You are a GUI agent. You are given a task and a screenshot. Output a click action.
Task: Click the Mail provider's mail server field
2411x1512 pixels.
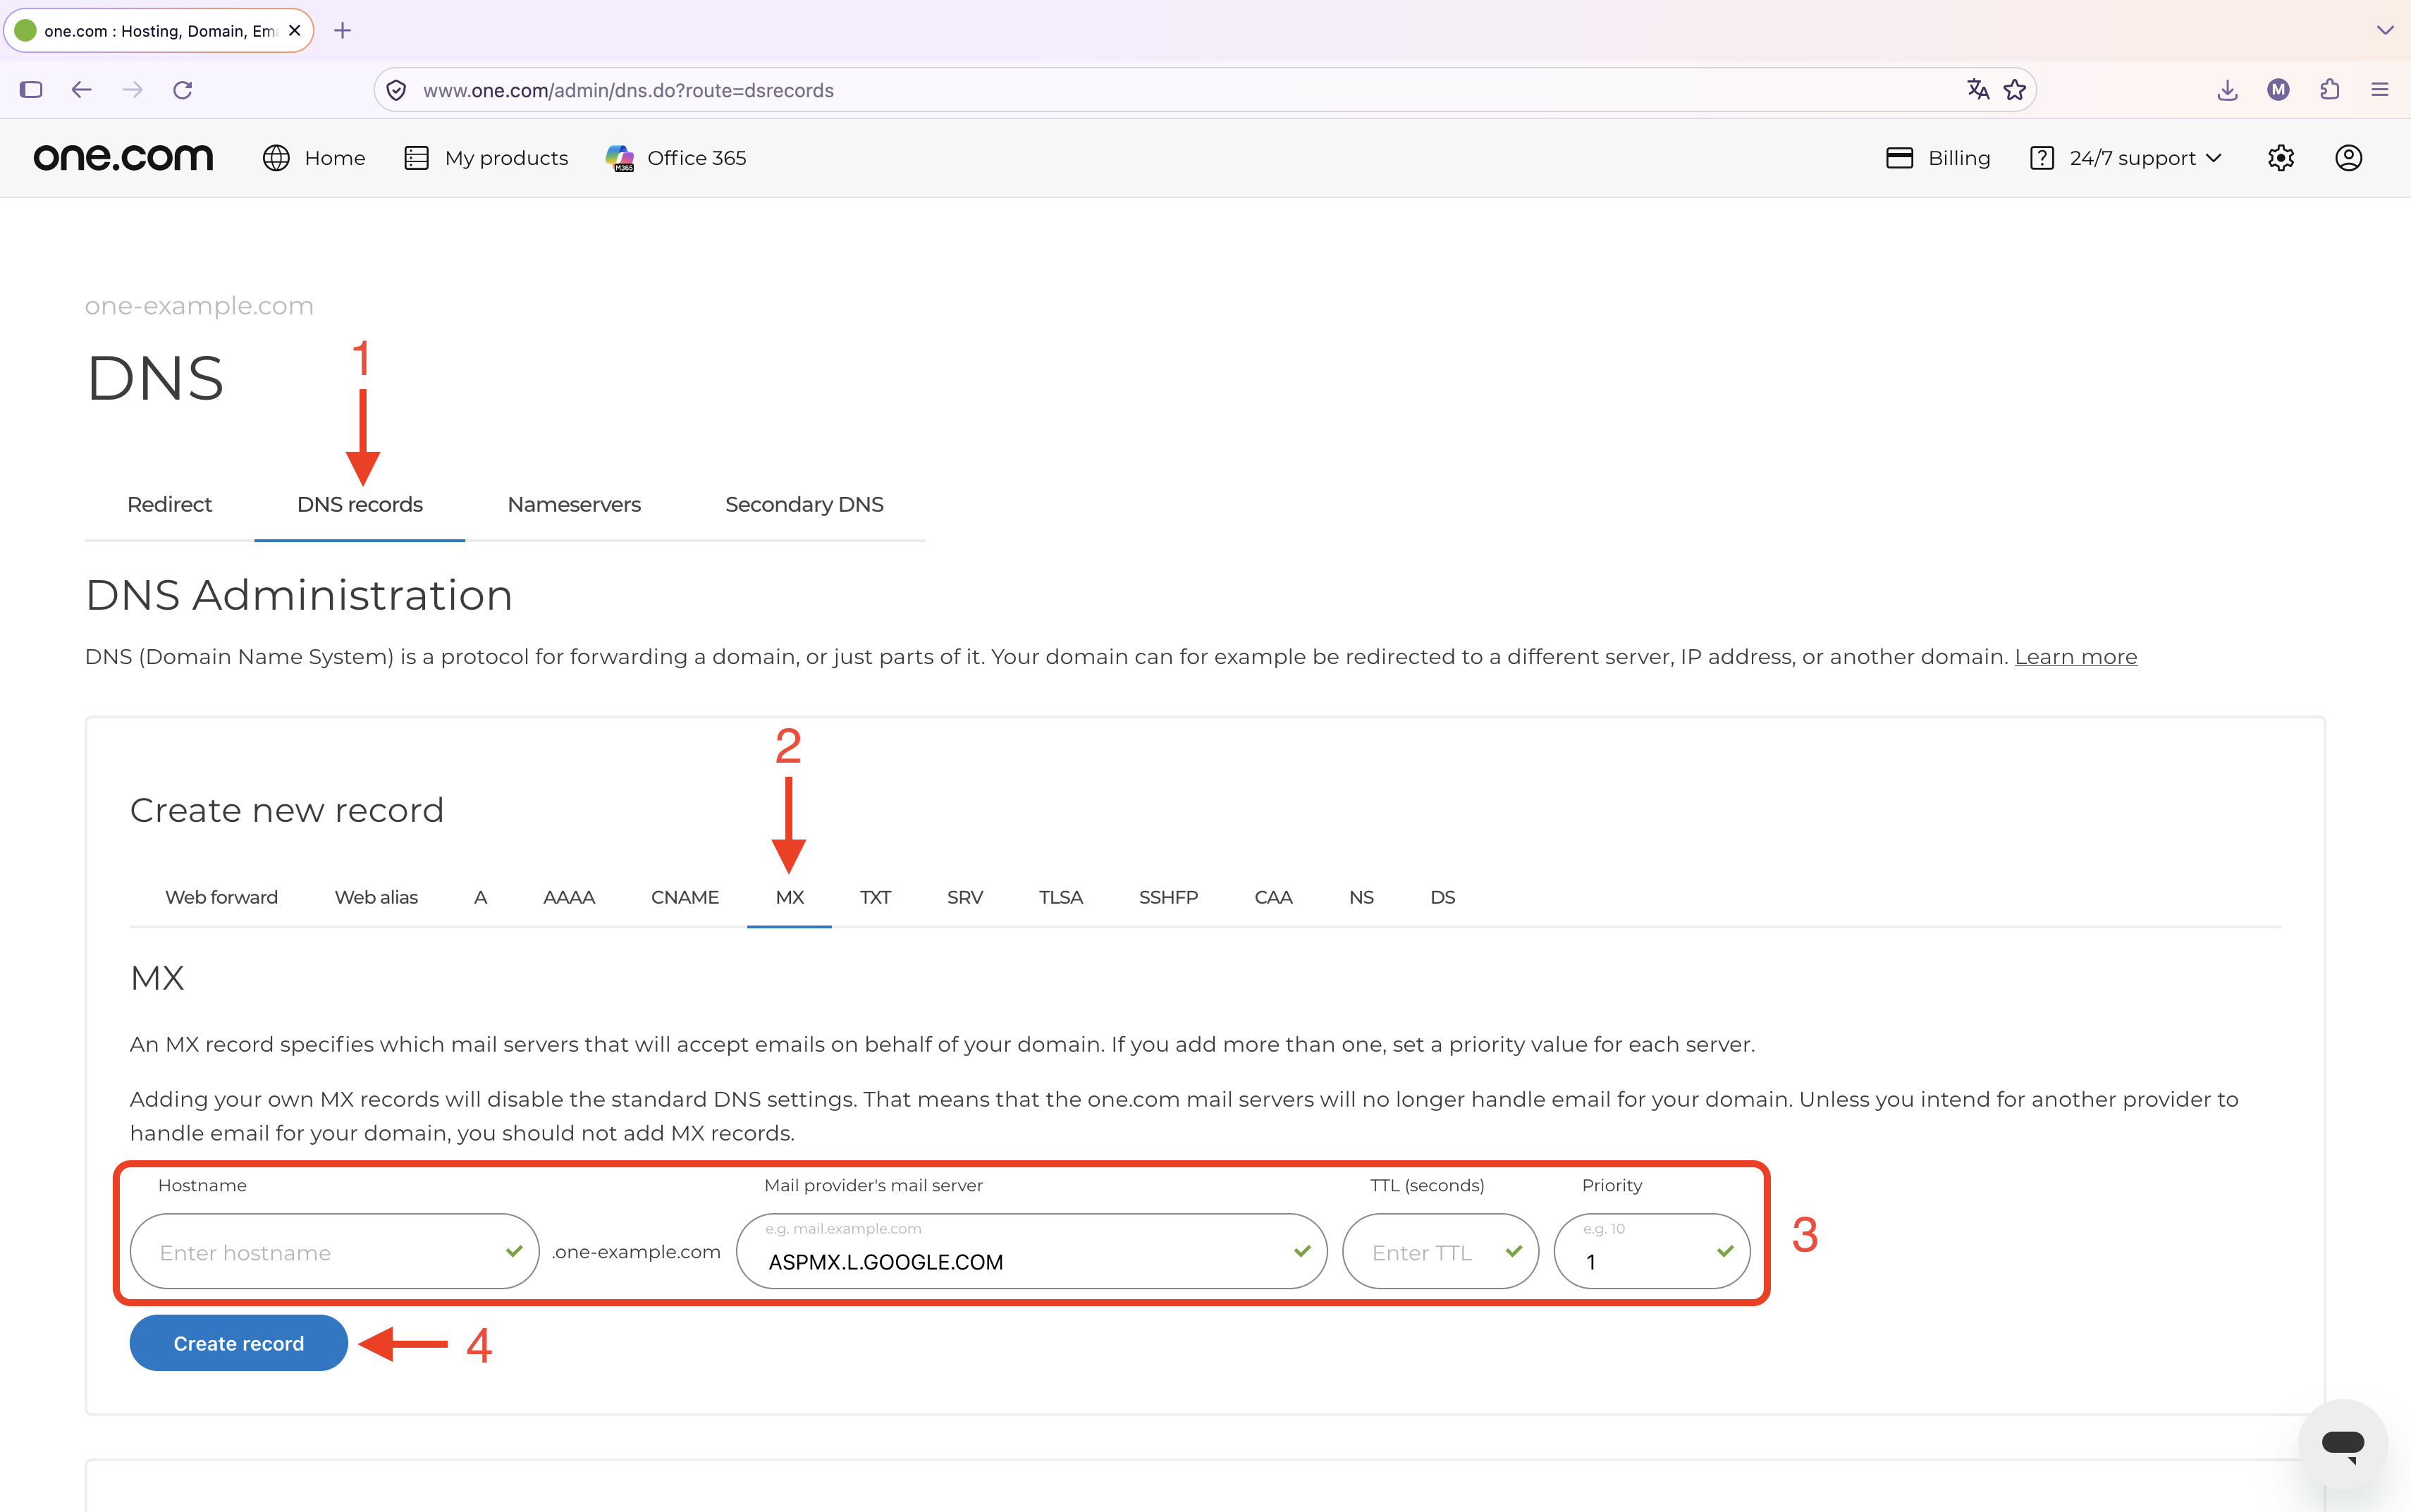[1031, 1251]
